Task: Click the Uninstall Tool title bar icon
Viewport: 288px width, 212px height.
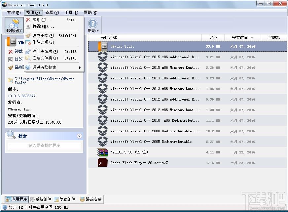Action: coord(4,5)
